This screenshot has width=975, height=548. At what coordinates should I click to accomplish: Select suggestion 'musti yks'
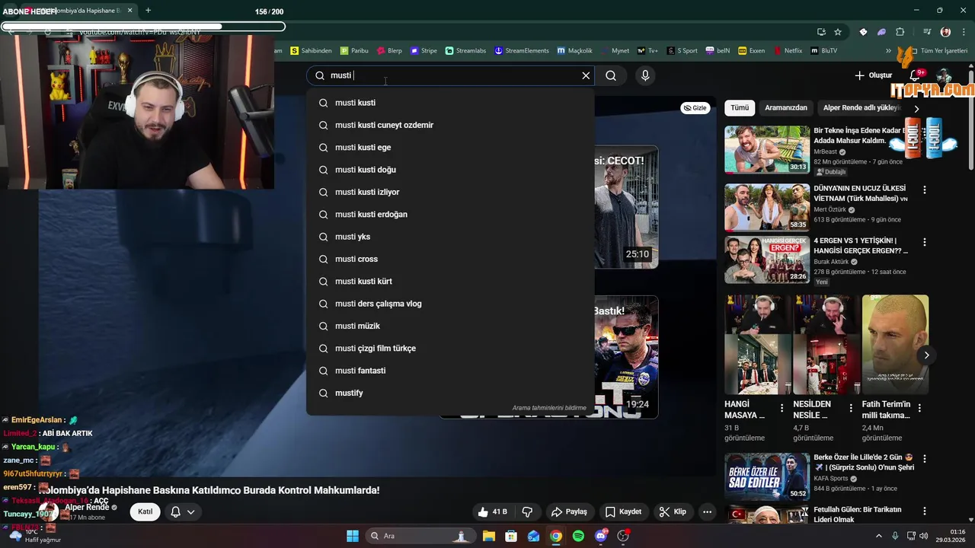click(x=450, y=237)
